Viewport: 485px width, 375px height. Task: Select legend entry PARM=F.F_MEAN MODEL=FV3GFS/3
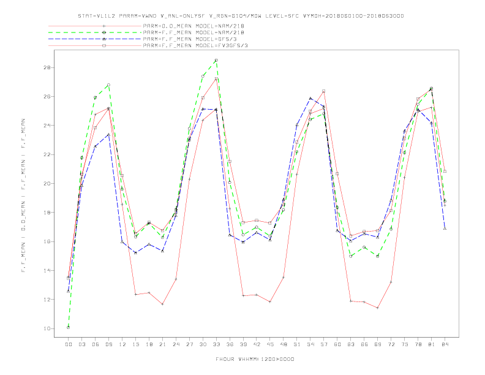click(x=195, y=45)
